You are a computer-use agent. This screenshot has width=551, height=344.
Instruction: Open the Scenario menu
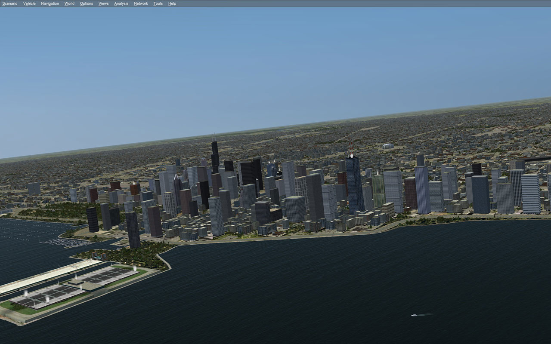(10, 3)
